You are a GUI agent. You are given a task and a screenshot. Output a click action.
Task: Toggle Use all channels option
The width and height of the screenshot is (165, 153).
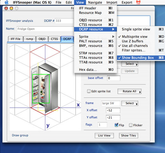tap(141, 46)
